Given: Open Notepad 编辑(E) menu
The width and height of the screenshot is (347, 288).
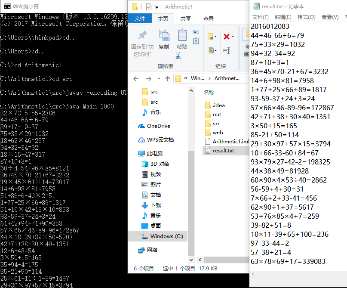Looking at the screenshot, I should (283, 17).
